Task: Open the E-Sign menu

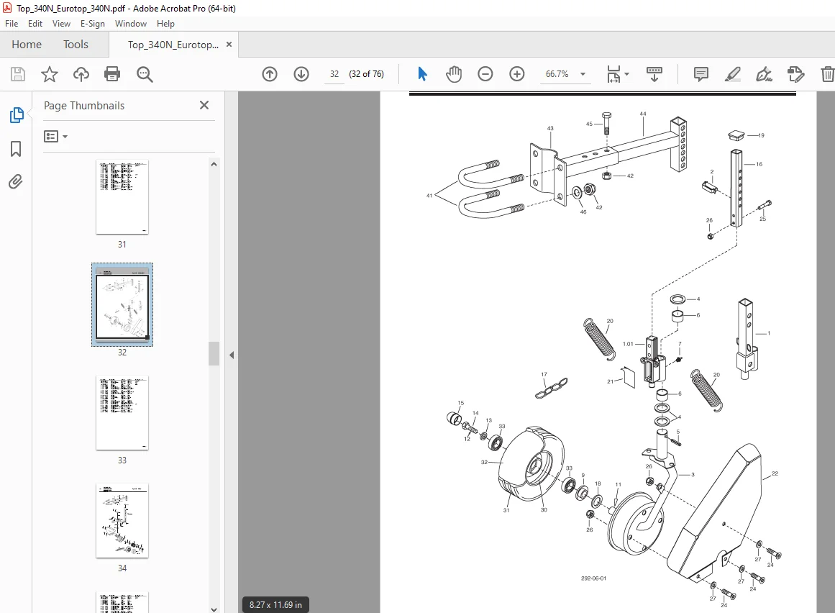Action: click(93, 24)
